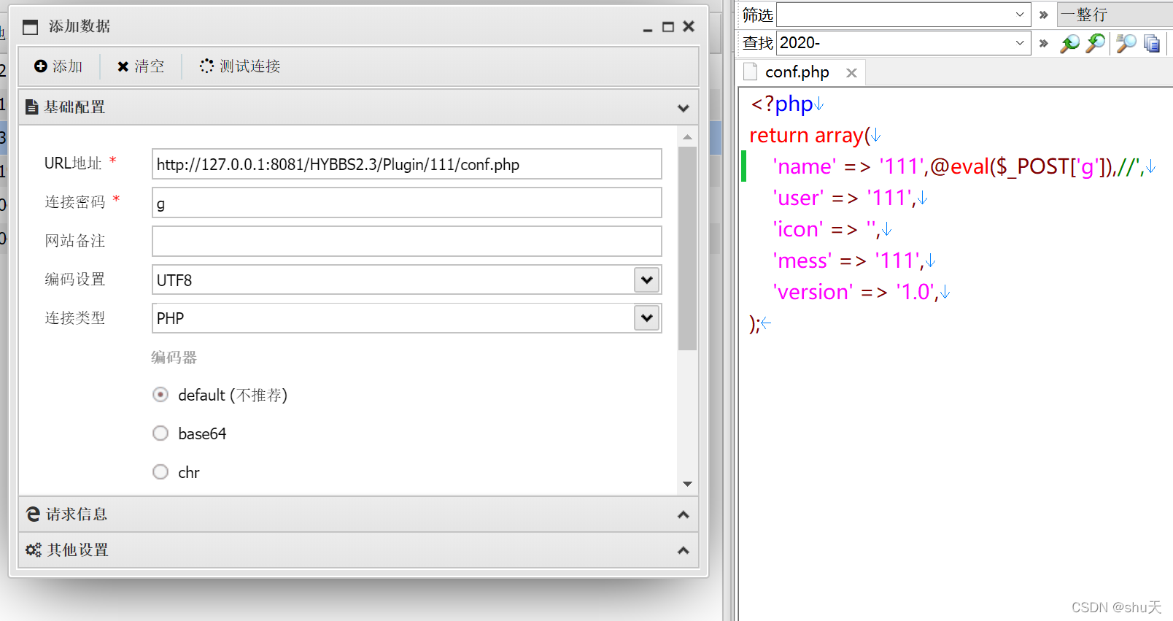The image size is (1173, 621).
Task: Close the conf.php tab
Action: pos(851,73)
